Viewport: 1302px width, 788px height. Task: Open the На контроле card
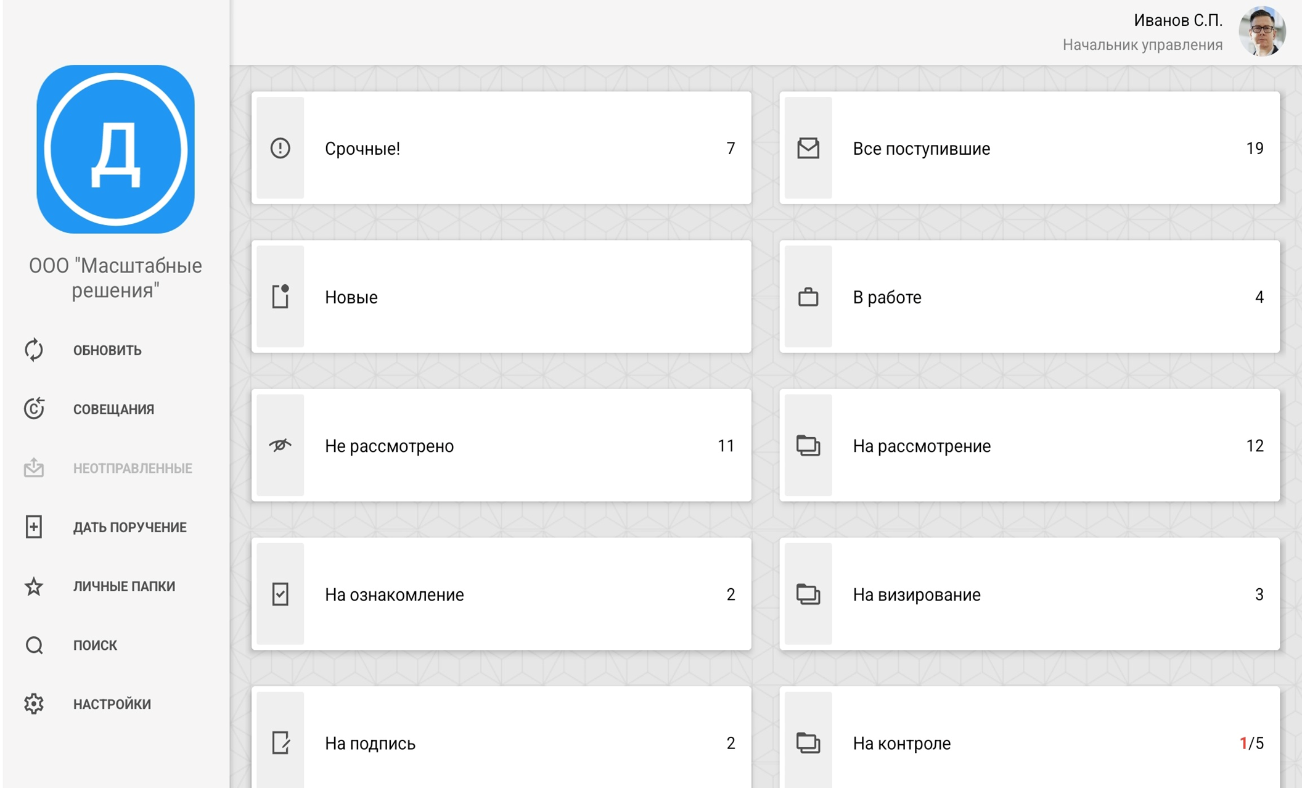coord(1030,737)
